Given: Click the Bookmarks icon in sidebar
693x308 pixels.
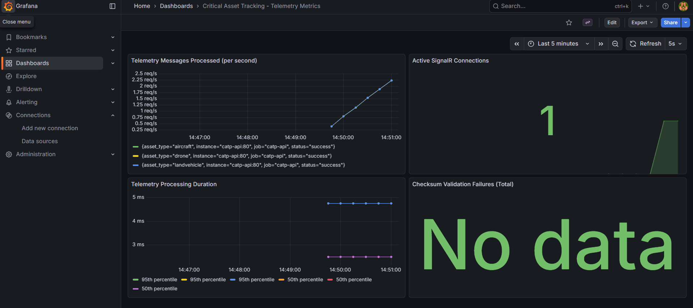Looking at the screenshot, I should pyautogui.click(x=9, y=37).
